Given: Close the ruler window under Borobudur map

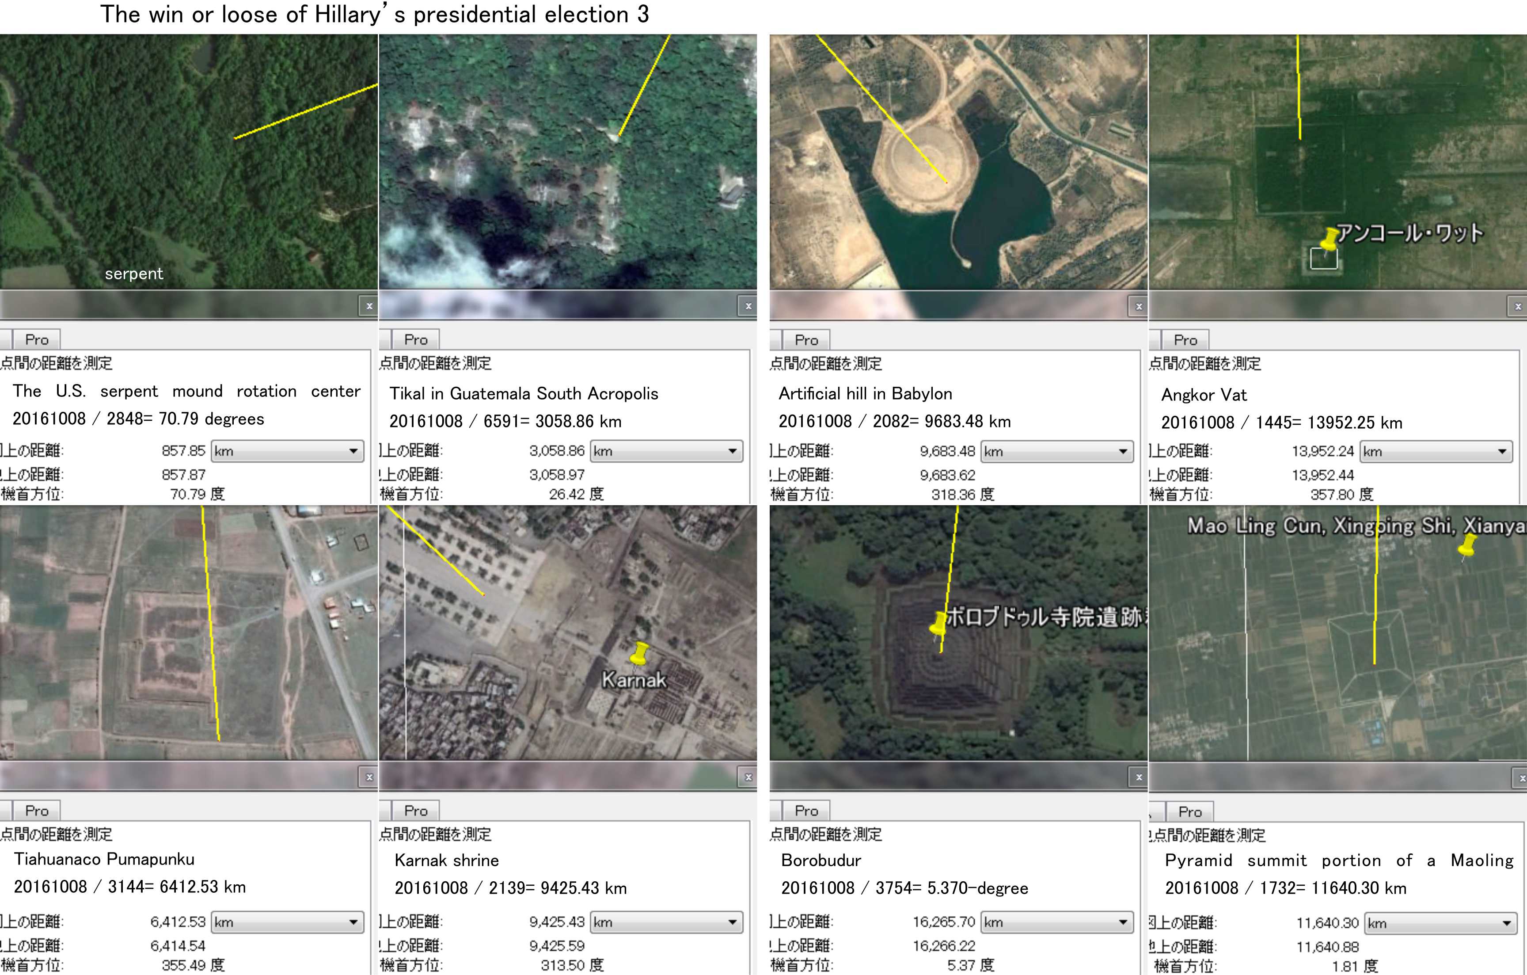Looking at the screenshot, I should click(1139, 777).
